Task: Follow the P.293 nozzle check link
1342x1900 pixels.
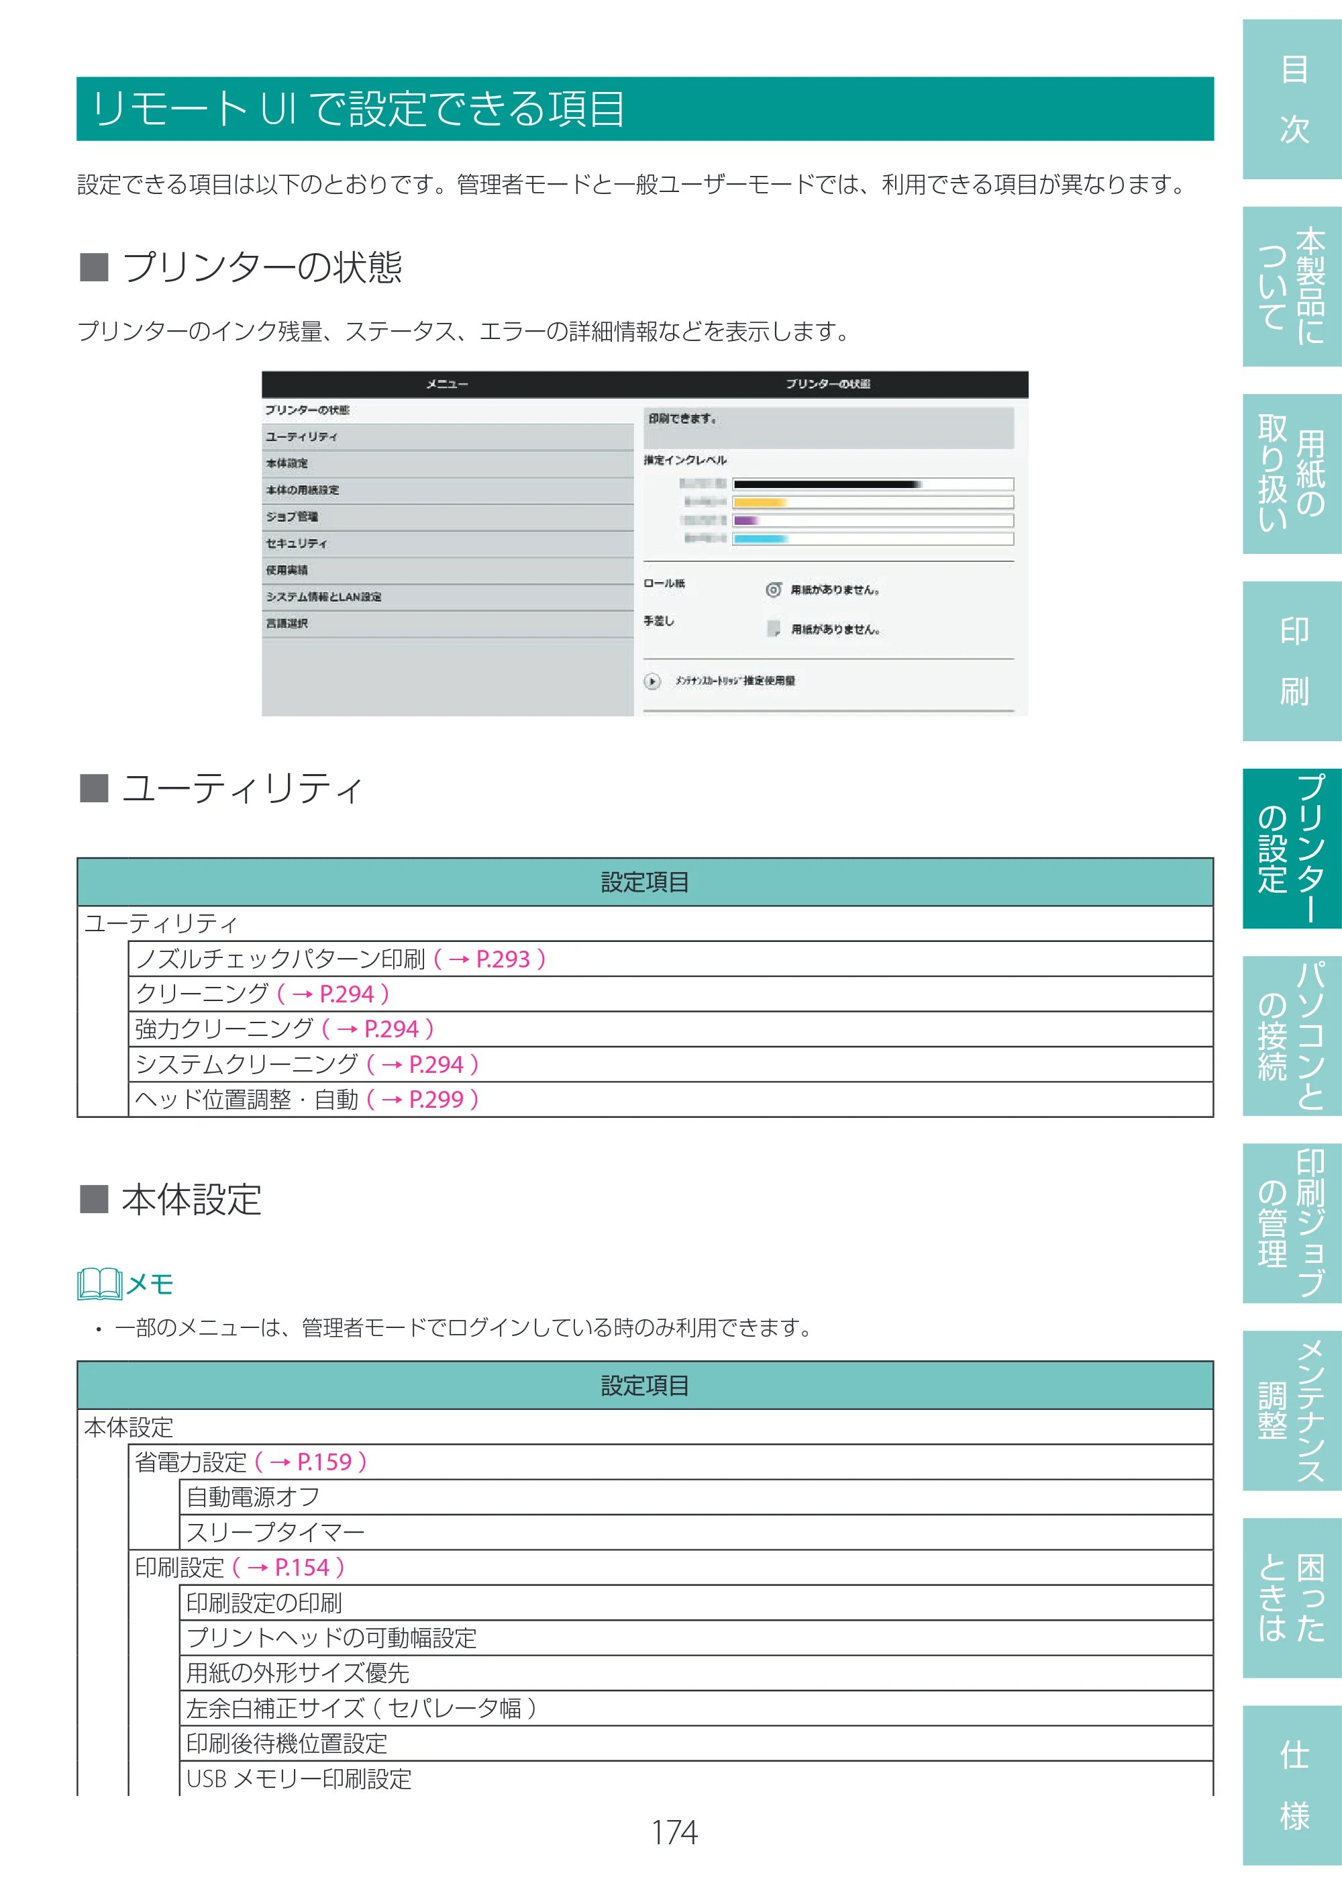Action: [490, 959]
